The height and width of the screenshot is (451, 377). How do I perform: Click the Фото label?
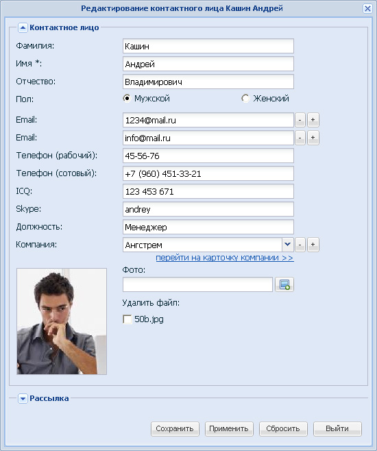pyautogui.click(x=134, y=270)
